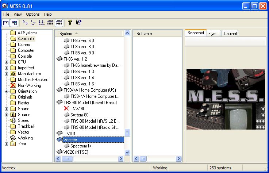
Task: Click chip icon of TRS-80 Model I (Level I Basic)
Action: click(x=59, y=102)
